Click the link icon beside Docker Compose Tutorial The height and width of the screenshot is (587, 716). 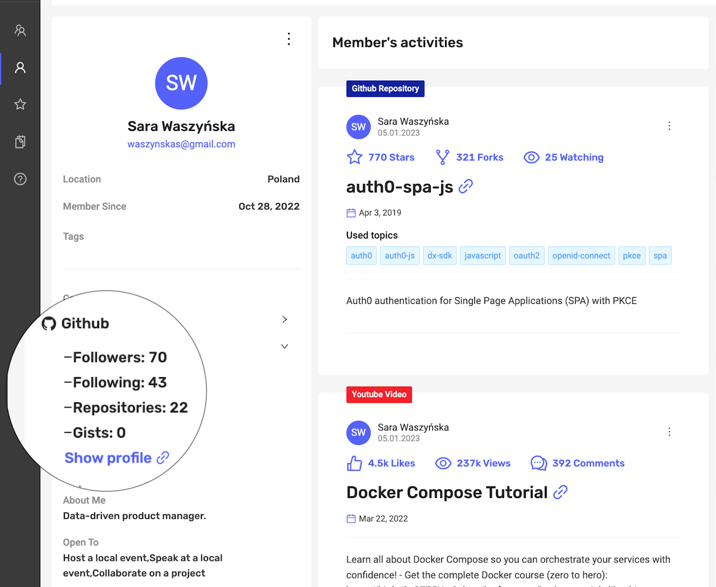(x=560, y=492)
